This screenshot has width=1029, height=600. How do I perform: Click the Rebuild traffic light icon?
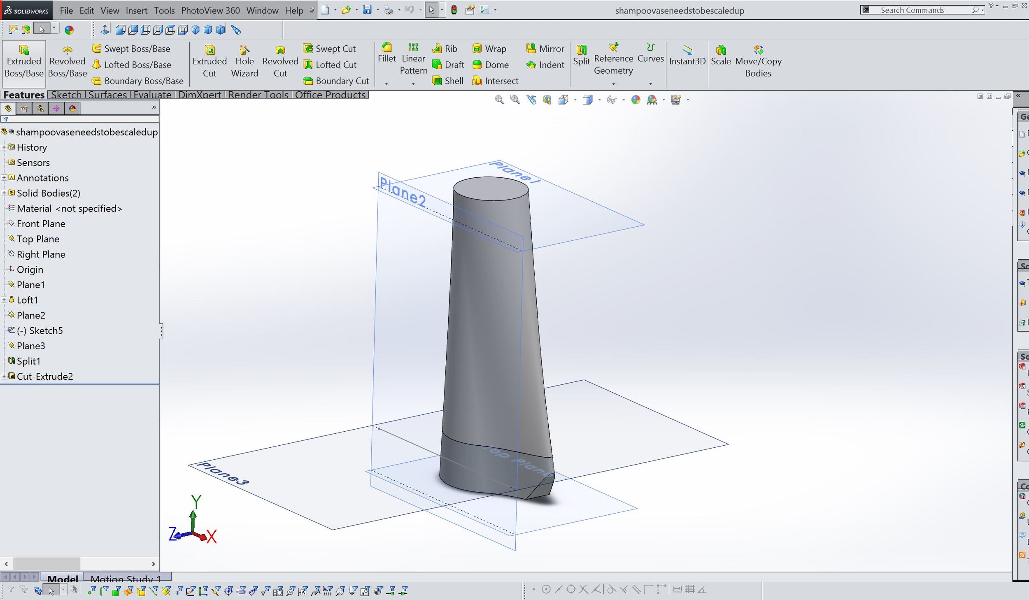tap(454, 10)
